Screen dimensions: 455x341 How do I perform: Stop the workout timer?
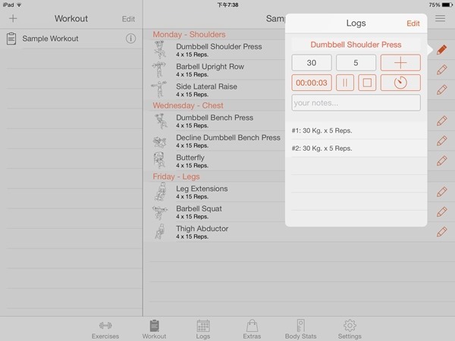[x=367, y=83]
